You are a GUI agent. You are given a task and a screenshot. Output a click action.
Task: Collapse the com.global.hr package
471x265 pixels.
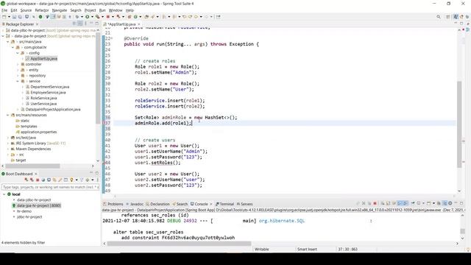point(13,47)
